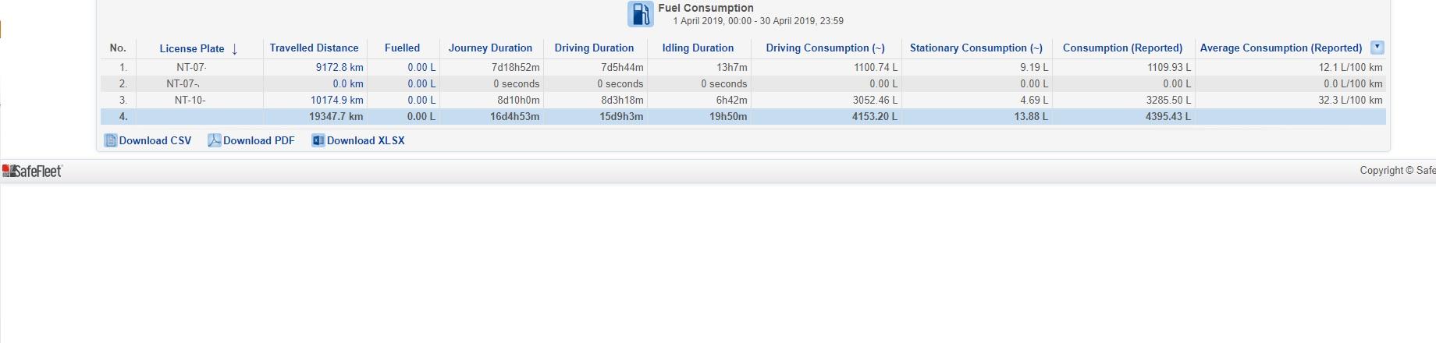This screenshot has height=343, width=1436.
Task: Click the SafeFleet logo in footer
Action: pyautogui.click(x=32, y=171)
